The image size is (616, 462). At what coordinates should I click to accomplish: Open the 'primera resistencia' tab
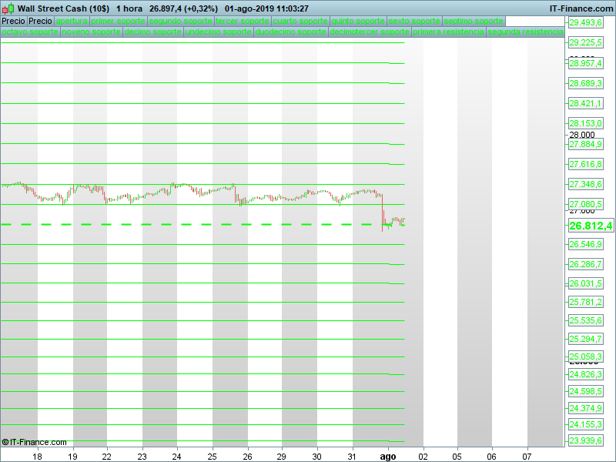pyautogui.click(x=448, y=32)
